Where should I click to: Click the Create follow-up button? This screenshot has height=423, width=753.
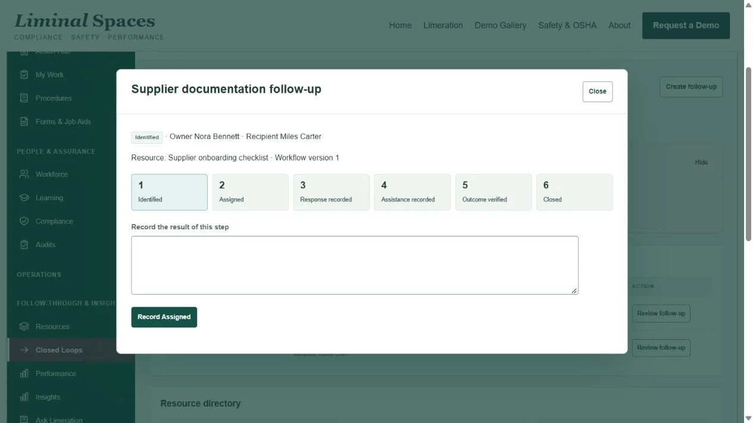691,87
